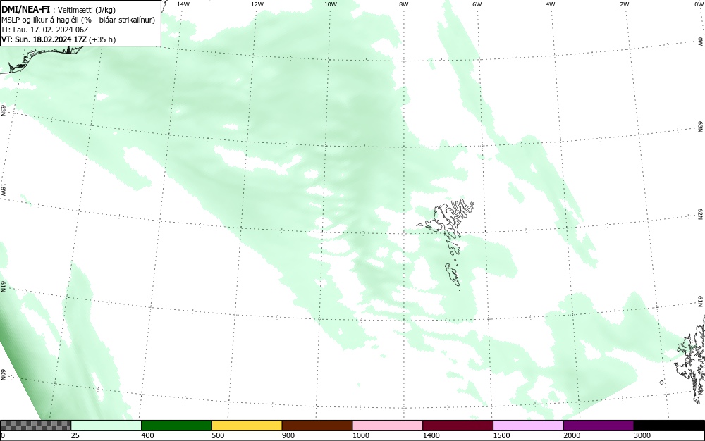This screenshot has height=441, width=705.
Task: Click legend value '3000'
Action: click(642, 435)
